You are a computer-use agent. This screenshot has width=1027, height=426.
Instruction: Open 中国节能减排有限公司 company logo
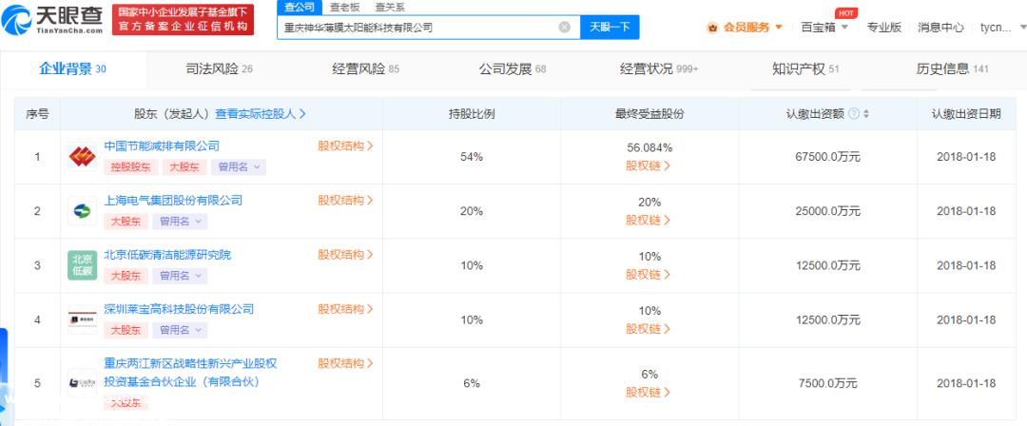tap(82, 157)
